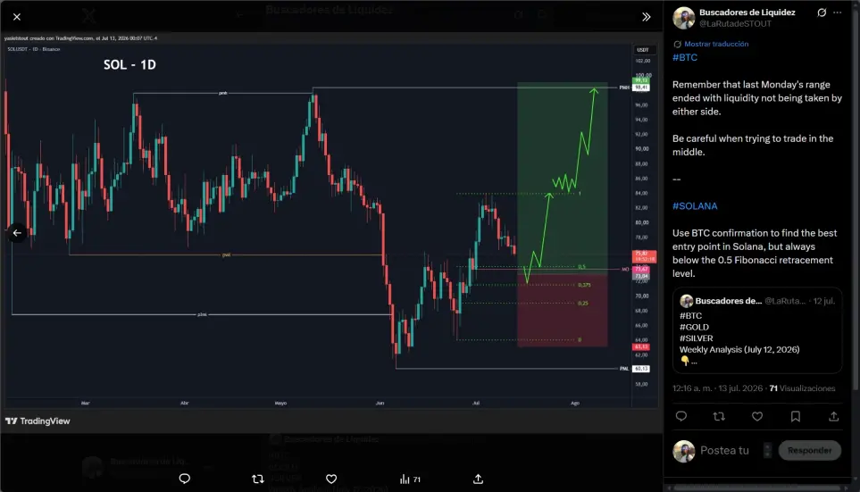Open reply icon under the image
Screen dimensions: 860x492
184,479
